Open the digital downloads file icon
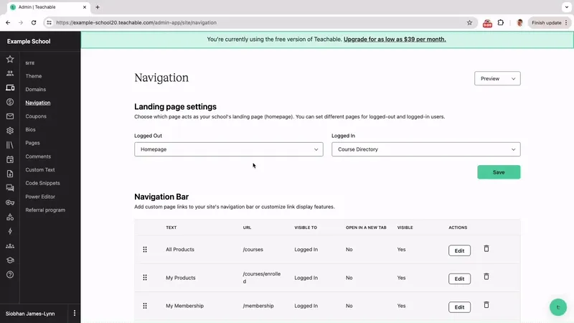Screen dimensions: 574x323 [10, 174]
